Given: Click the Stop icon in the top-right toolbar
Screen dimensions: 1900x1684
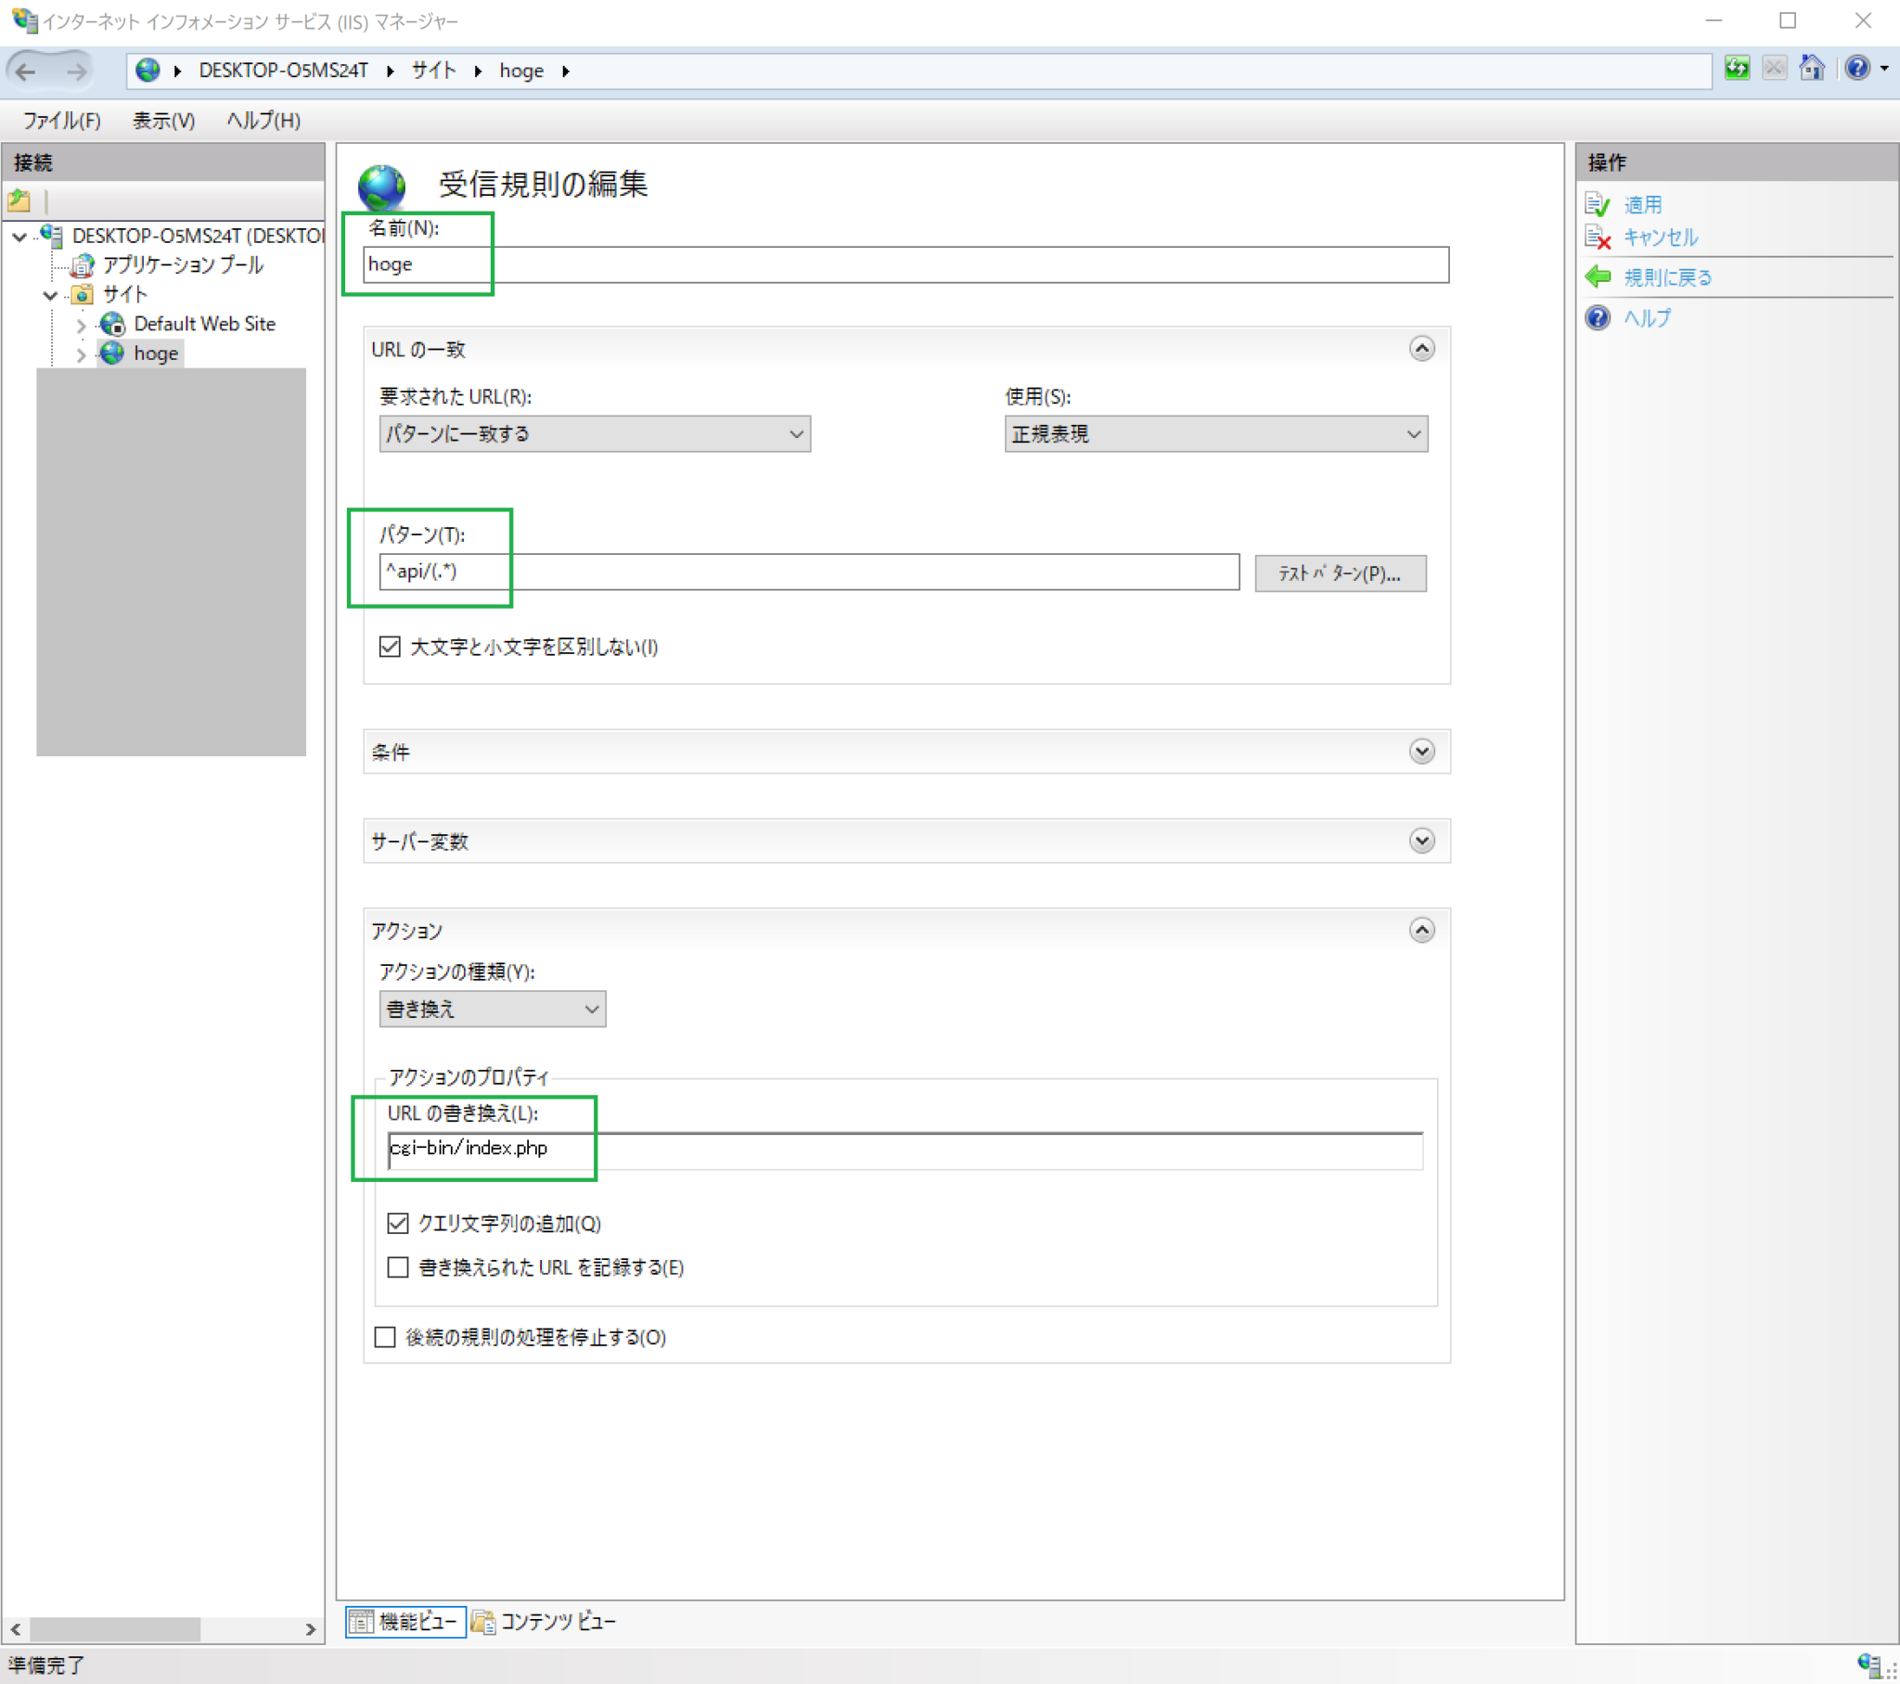Looking at the screenshot, I should [x=1775, y=68].
